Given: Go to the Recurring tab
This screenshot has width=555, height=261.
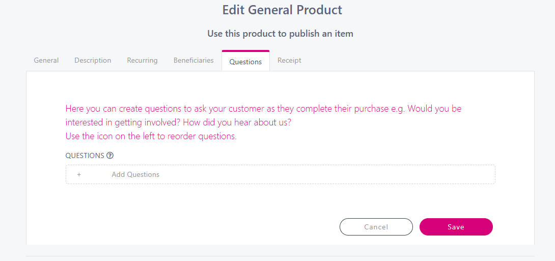Looking at the screenshot, I should coord(142,60).
